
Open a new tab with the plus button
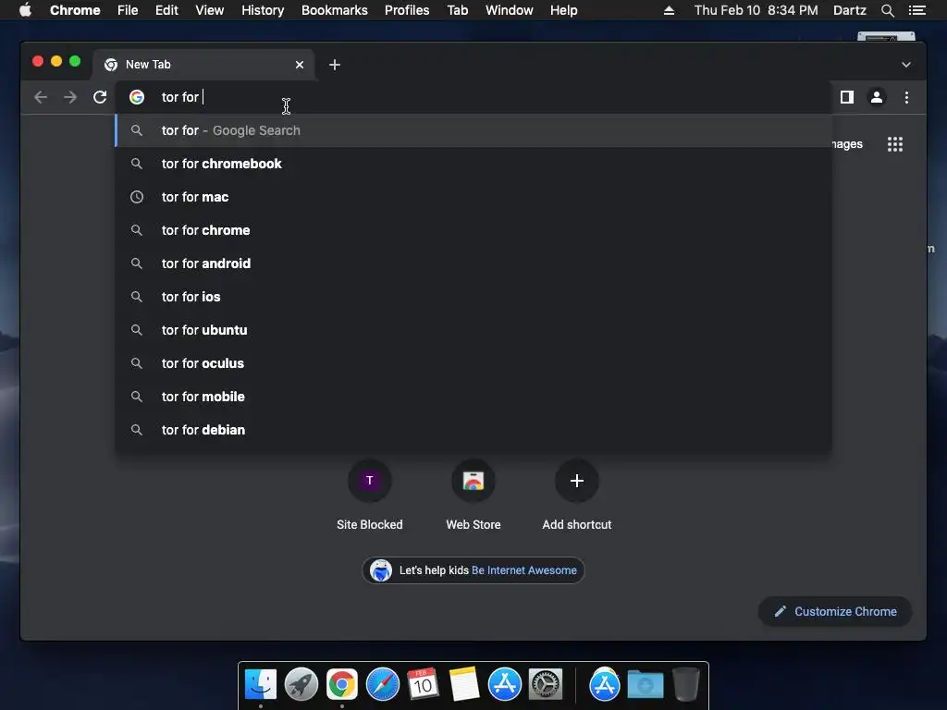[335, 65]
